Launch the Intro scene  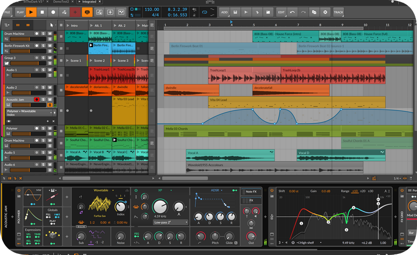click(x=68, y=25)
